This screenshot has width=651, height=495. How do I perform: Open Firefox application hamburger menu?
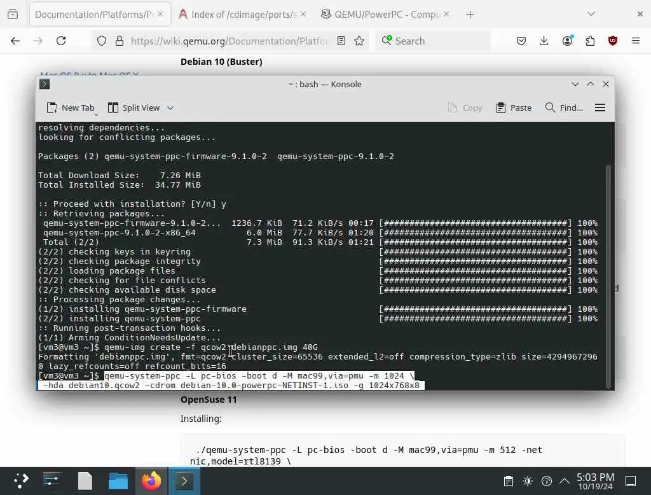click(636, 41)
